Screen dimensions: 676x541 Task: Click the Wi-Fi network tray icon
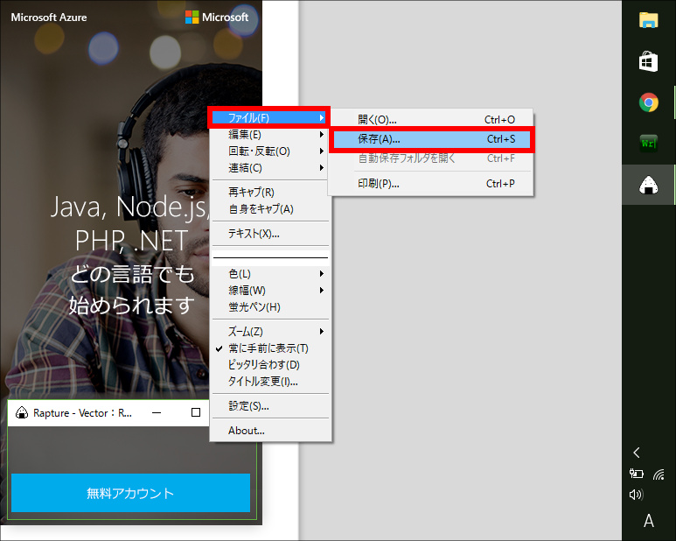[658, 474]
